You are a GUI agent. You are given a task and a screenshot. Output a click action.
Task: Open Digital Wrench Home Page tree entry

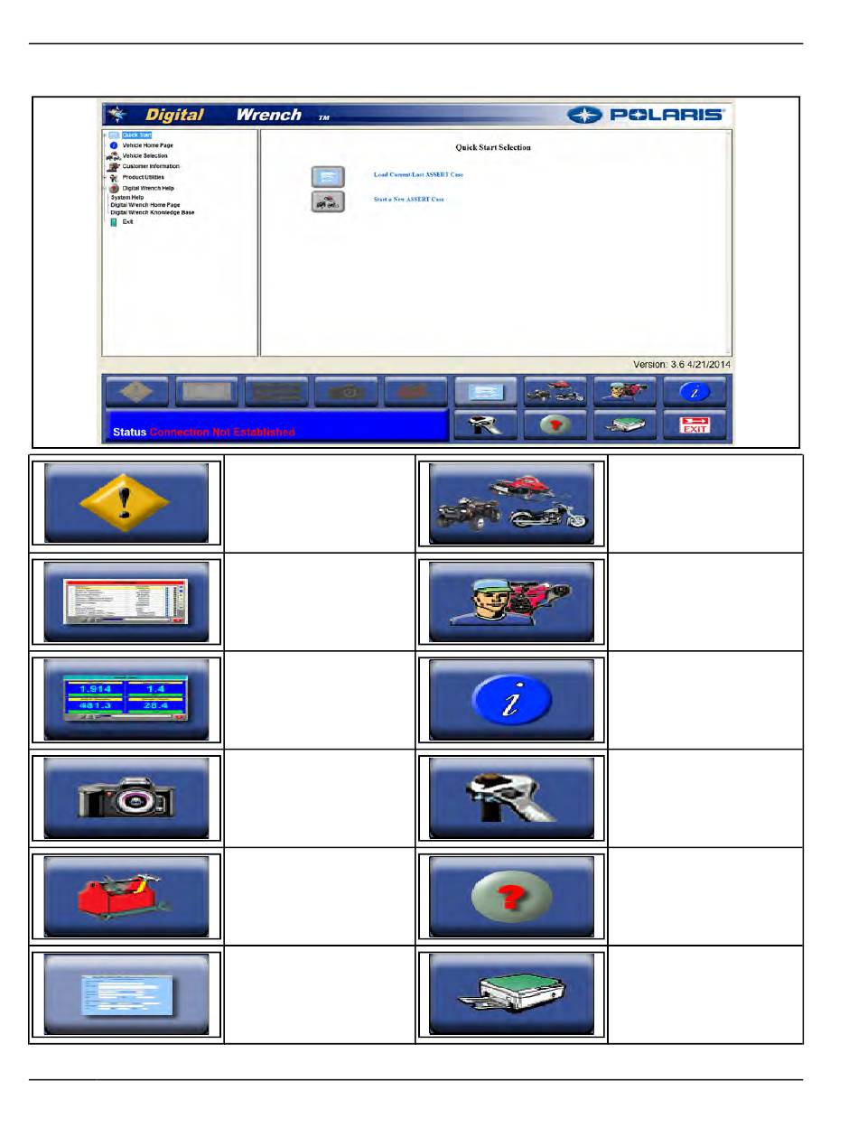[145, 205]
